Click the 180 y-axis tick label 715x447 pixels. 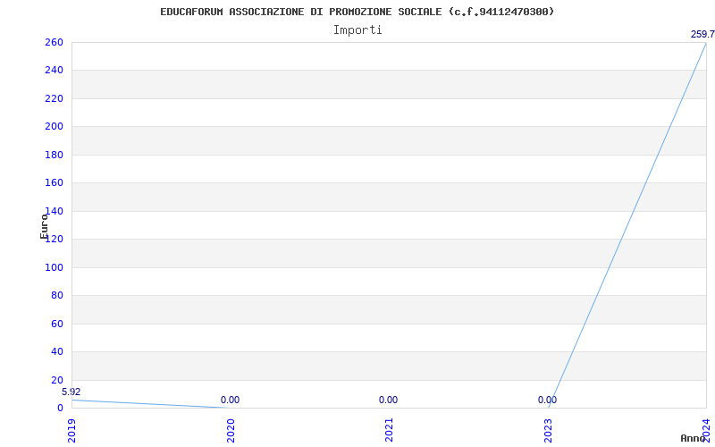coord(54,155)
